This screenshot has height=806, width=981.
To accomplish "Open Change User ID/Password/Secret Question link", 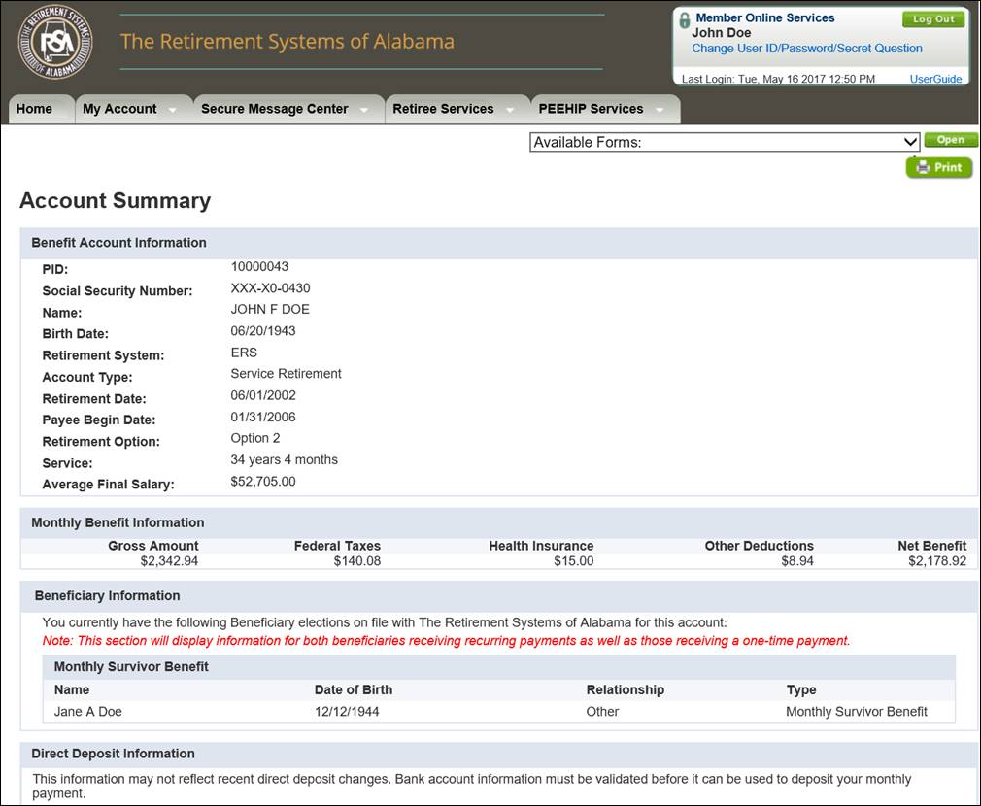I will point(806,49).
